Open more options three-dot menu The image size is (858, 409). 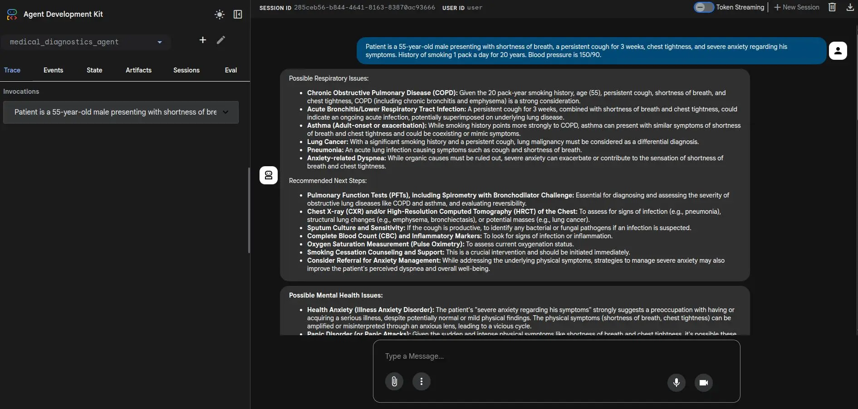tap(422, 381)
